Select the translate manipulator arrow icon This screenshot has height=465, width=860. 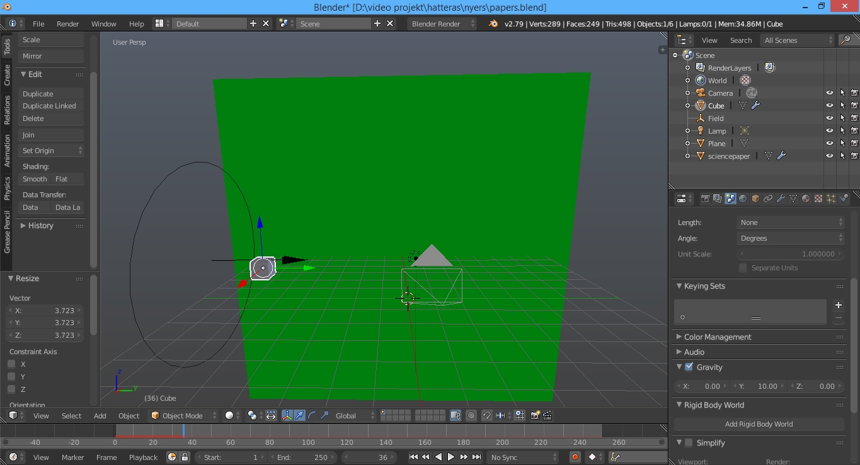click(x=300, y=415)
